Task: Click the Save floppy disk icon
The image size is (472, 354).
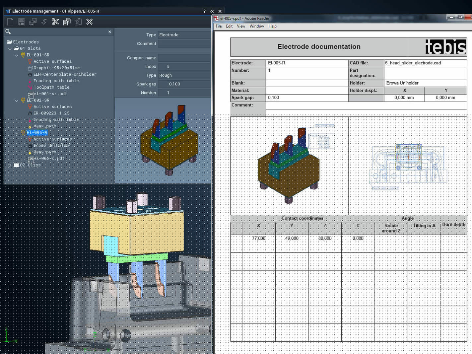Action: pos(22,22)
